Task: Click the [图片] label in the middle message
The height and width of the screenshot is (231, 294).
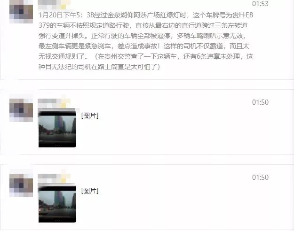Action: 90,115
